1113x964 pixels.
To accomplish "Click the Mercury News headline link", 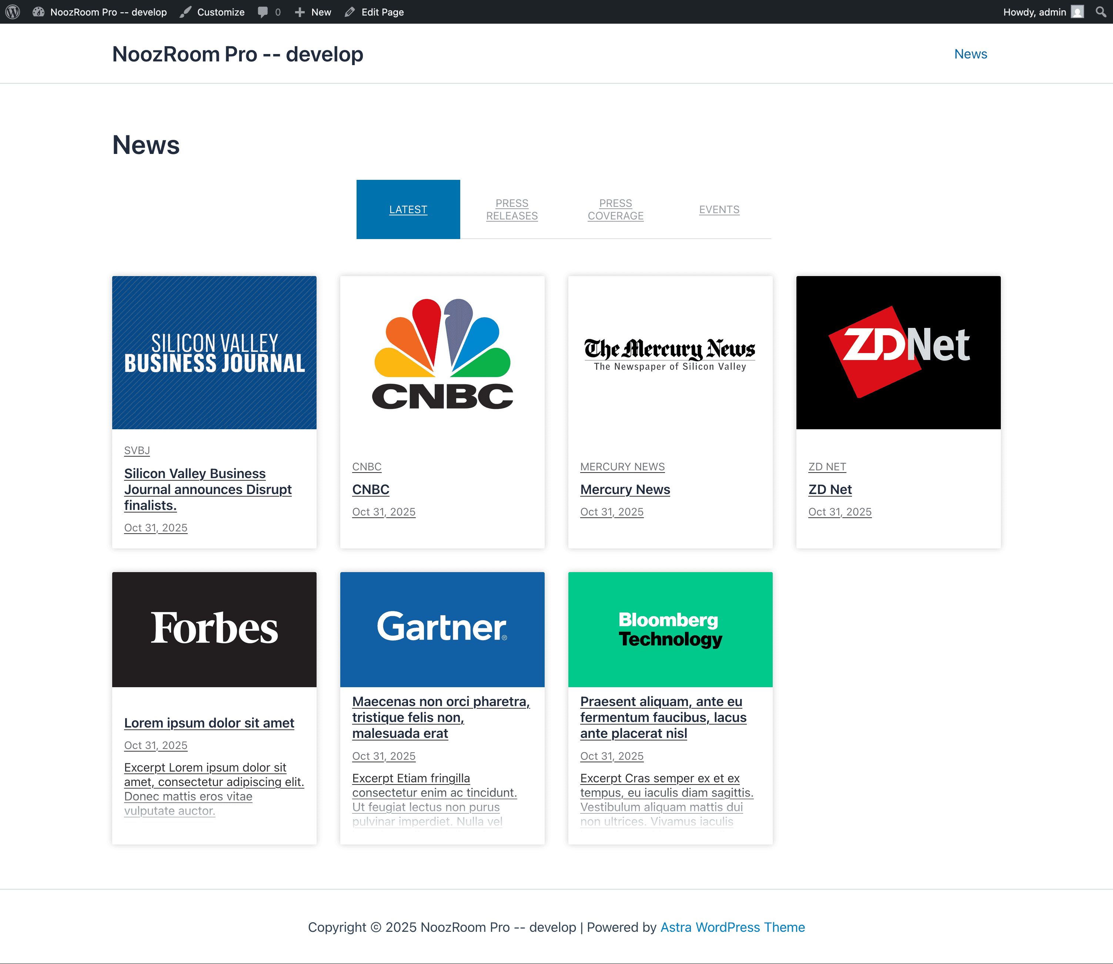I will (625, 490).
